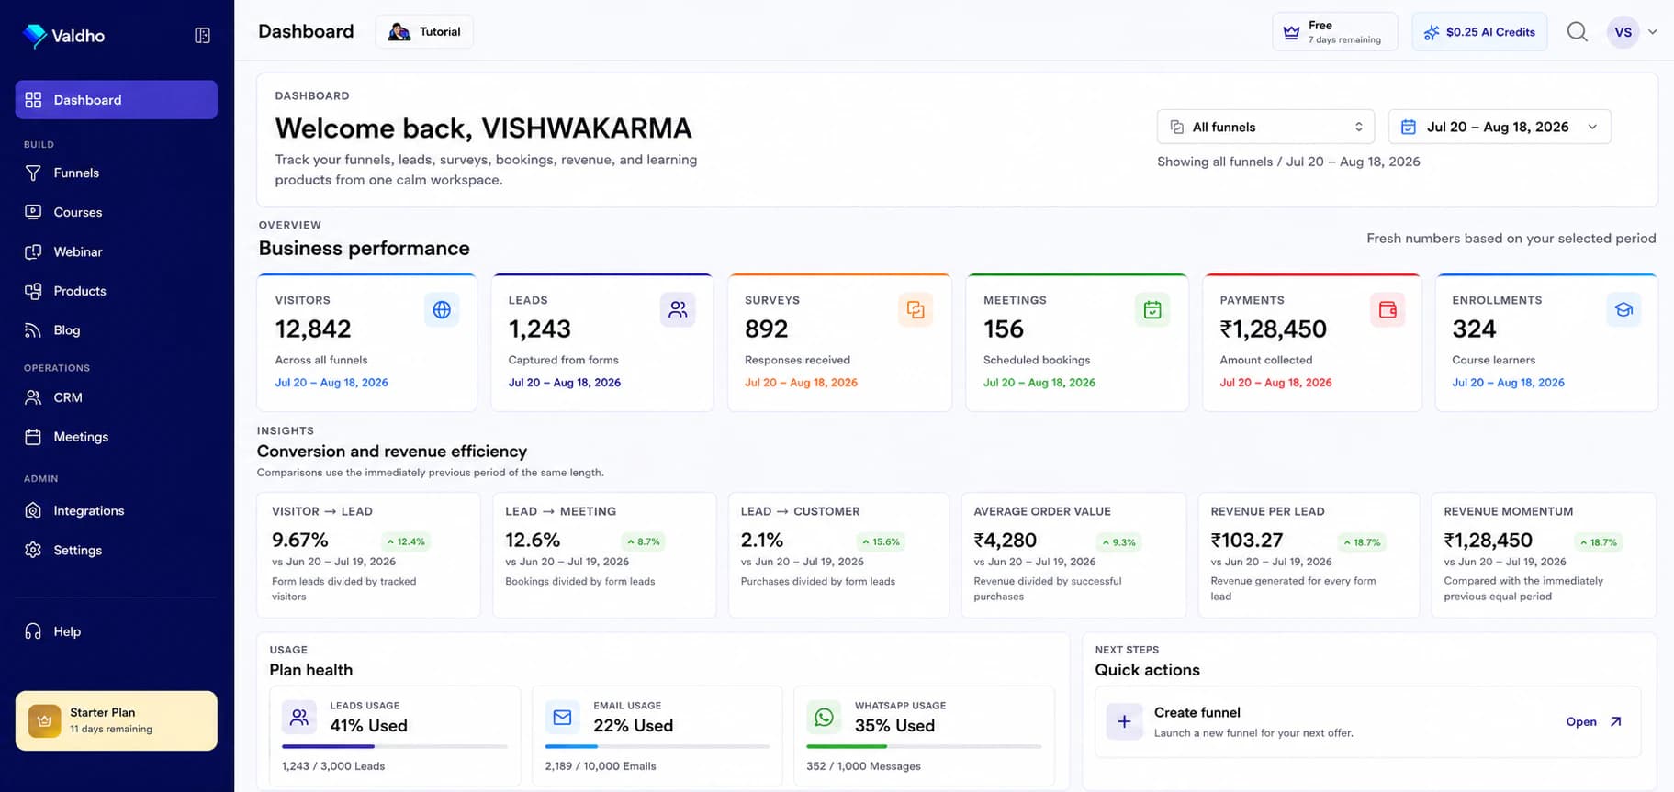Open the Create funnel quick action link
The height and width of the screenshot is (792, 1674).
coord(1593,722)
